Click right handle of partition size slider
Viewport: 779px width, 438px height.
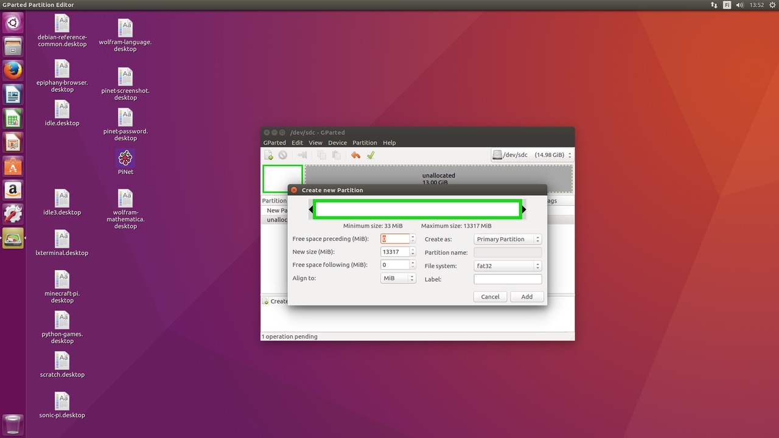(x=524, y=210)
